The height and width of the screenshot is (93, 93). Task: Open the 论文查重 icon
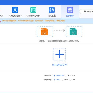coord(52,10)
